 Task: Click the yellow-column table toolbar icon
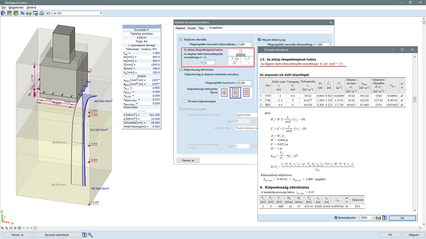[x=15, y=13]
